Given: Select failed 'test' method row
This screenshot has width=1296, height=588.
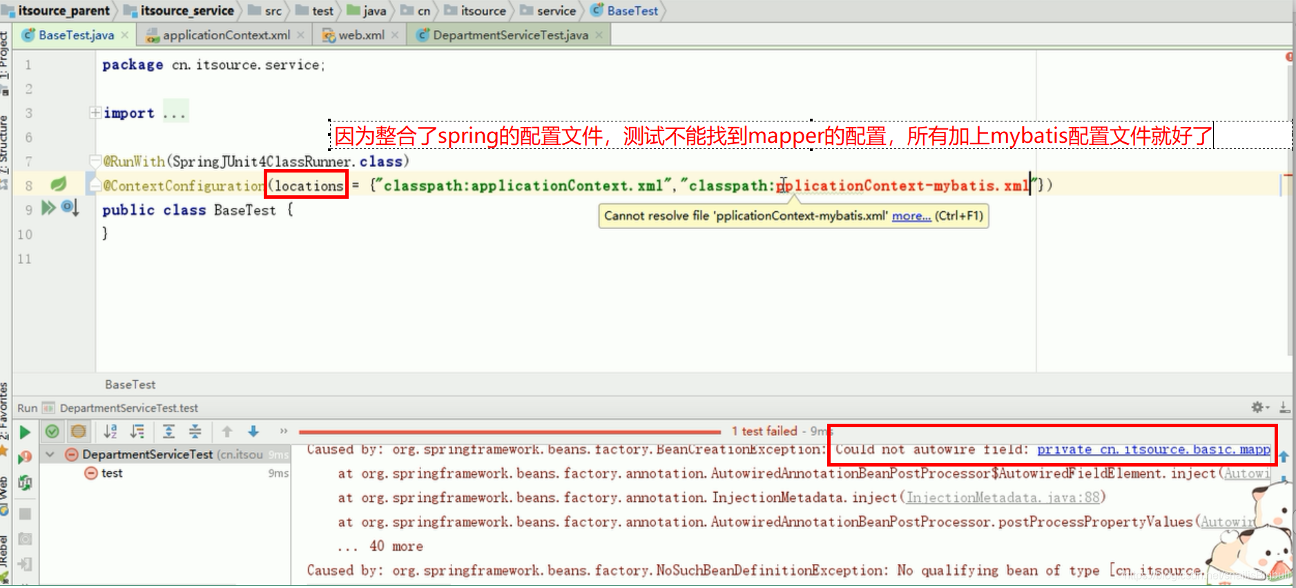Looking at the screenshot, I should [166, 473].
